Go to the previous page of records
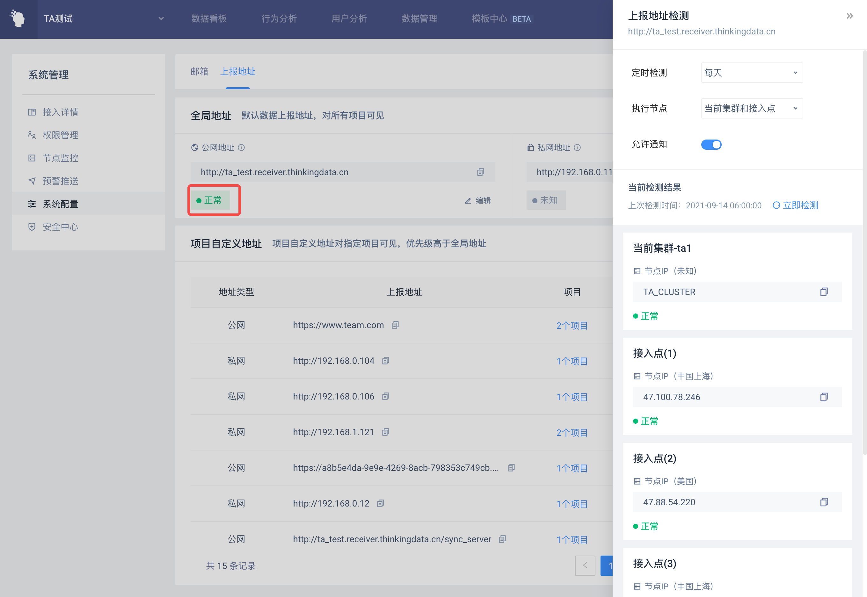Viewport: 867px width, 597px height. tap(585, 565)
